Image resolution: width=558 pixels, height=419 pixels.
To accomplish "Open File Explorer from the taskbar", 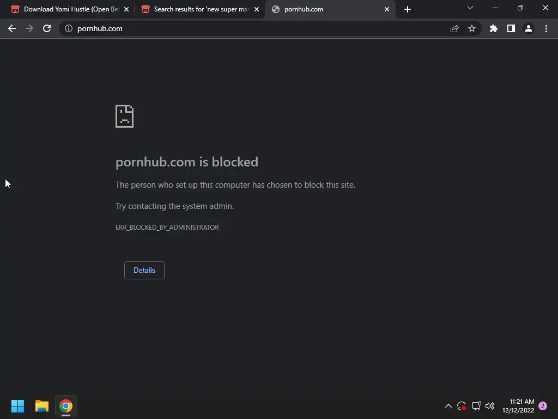I will [x=41, y=406].
